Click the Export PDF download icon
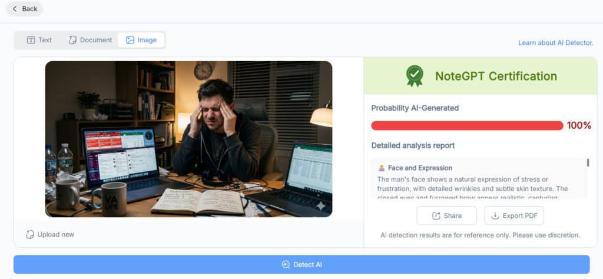 [x=495, y=215]
